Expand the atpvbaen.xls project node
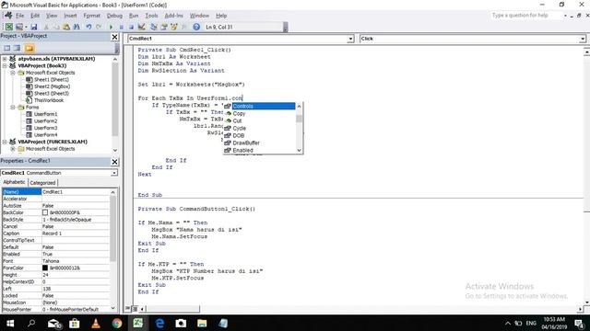 pos(5,59)
